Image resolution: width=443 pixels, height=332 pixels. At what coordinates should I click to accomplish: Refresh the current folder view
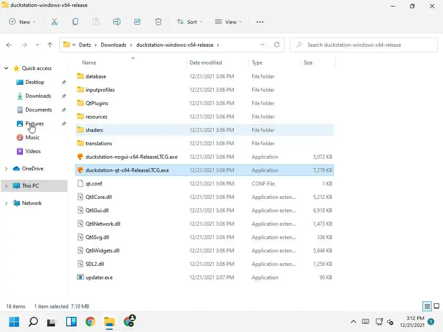[277, 45]
